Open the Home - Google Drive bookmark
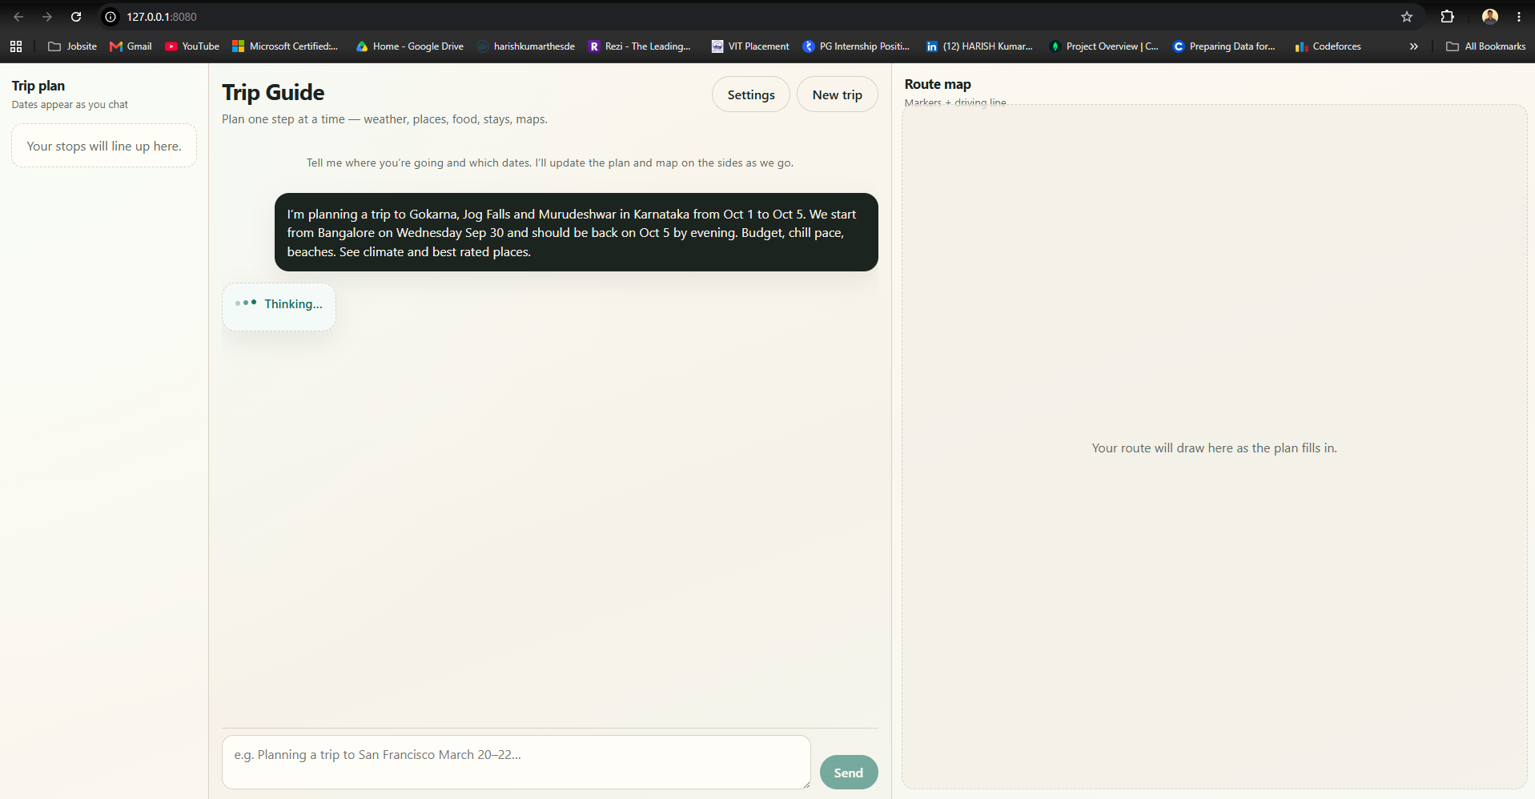The height and width of the screenshot is (799, 1535). [x=410, y=46]
